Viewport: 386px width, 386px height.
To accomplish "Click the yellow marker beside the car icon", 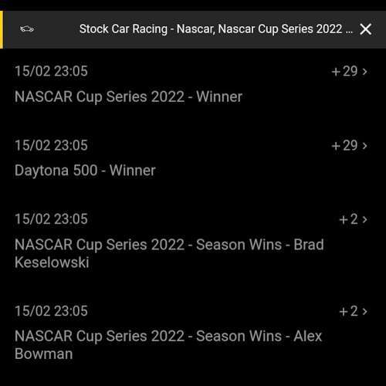I will tap(2, 29).
